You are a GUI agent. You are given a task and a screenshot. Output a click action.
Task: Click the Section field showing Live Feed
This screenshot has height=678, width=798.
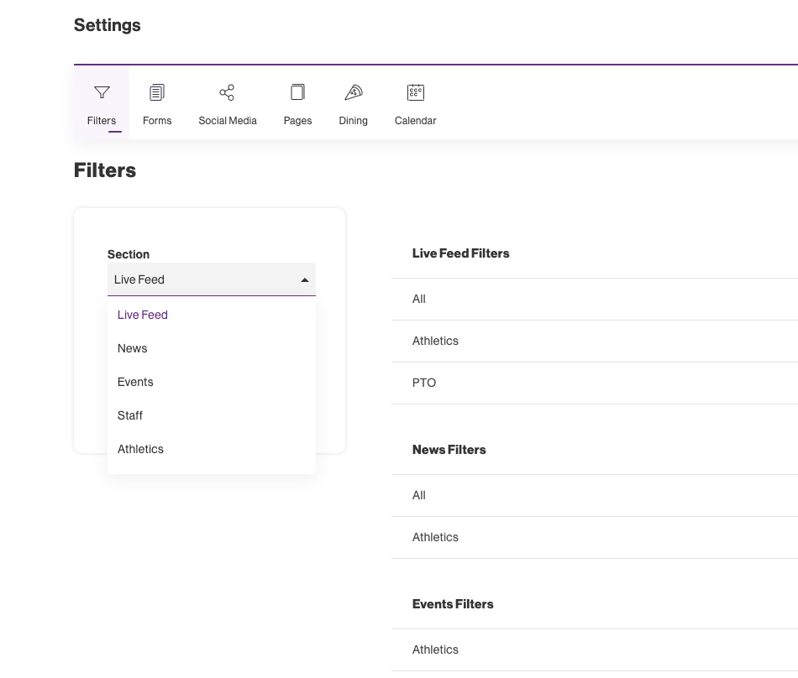[x=202, y=279]
